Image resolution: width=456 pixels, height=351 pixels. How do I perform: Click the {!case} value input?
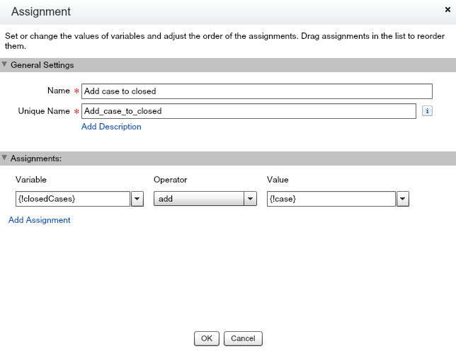pyautogui.click(x=331, y=199)
